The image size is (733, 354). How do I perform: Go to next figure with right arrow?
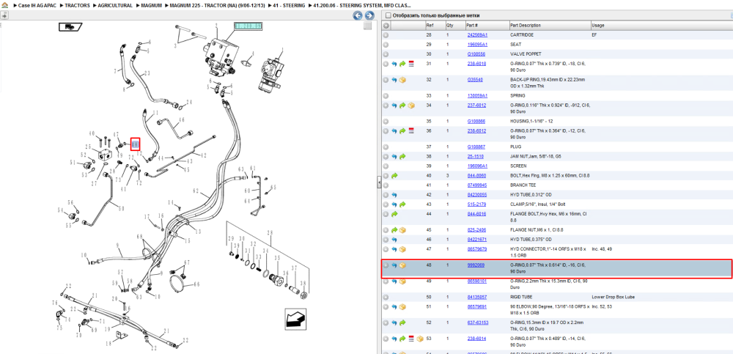coord(369,15)
